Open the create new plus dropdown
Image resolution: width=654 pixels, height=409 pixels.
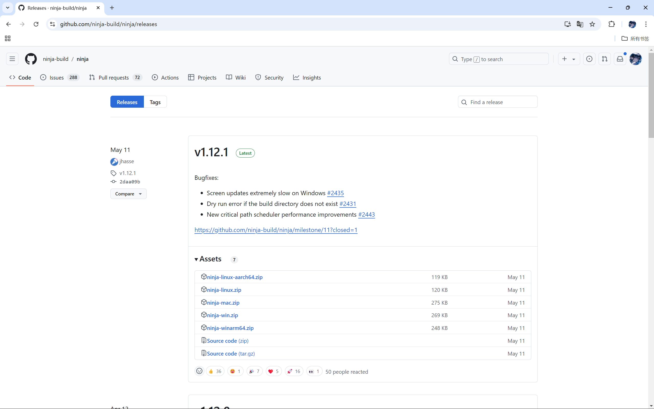(x=569, y=59)
